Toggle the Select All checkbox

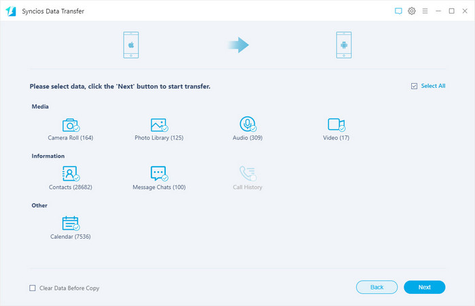414,86
